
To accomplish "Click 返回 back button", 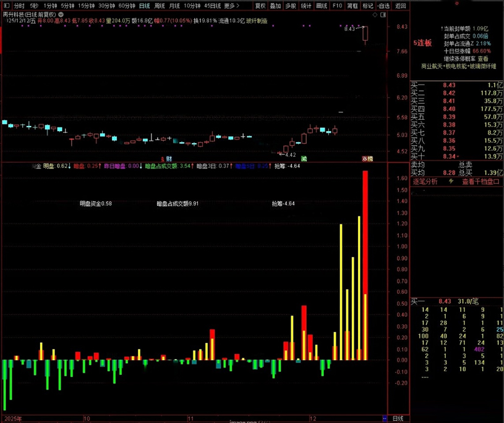I will (x=401, y=6).
